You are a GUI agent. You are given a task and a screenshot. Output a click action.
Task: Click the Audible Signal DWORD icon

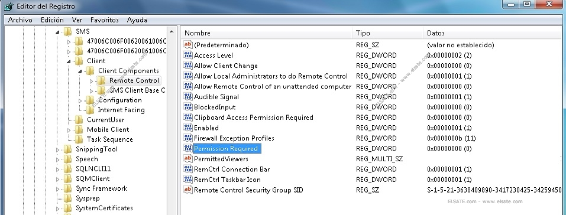point(188,97)
